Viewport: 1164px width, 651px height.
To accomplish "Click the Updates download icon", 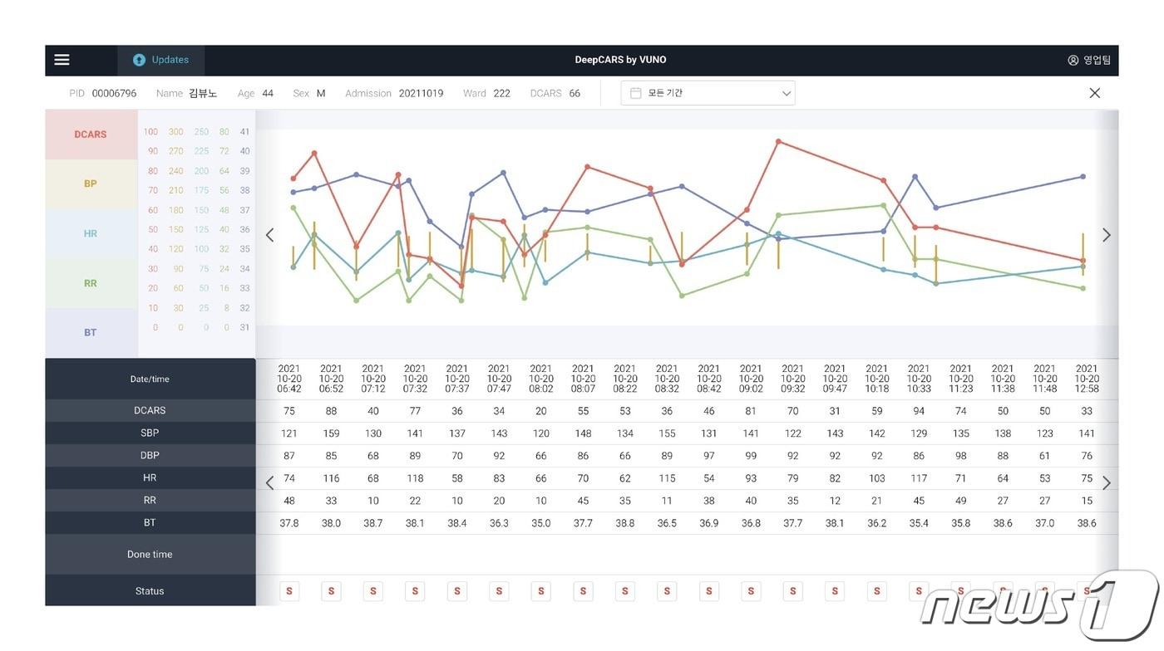I will click(139, 60).
